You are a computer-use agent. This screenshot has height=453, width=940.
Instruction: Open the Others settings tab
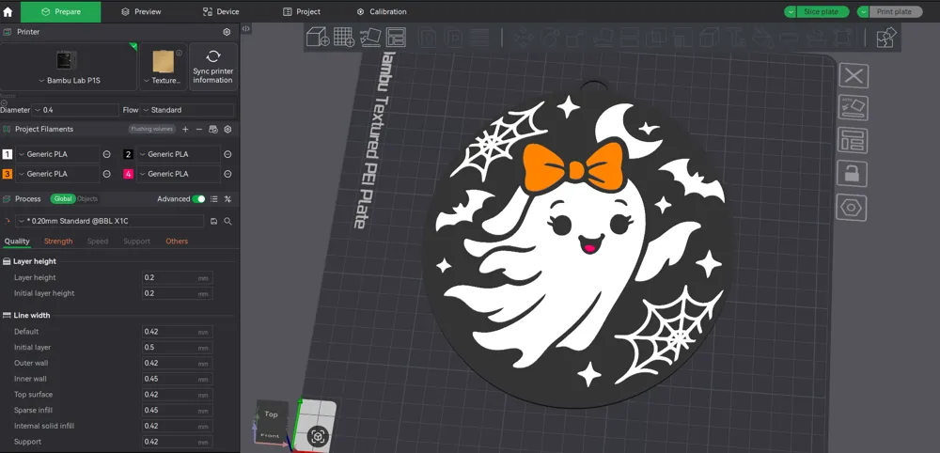(x=177, y=241)
